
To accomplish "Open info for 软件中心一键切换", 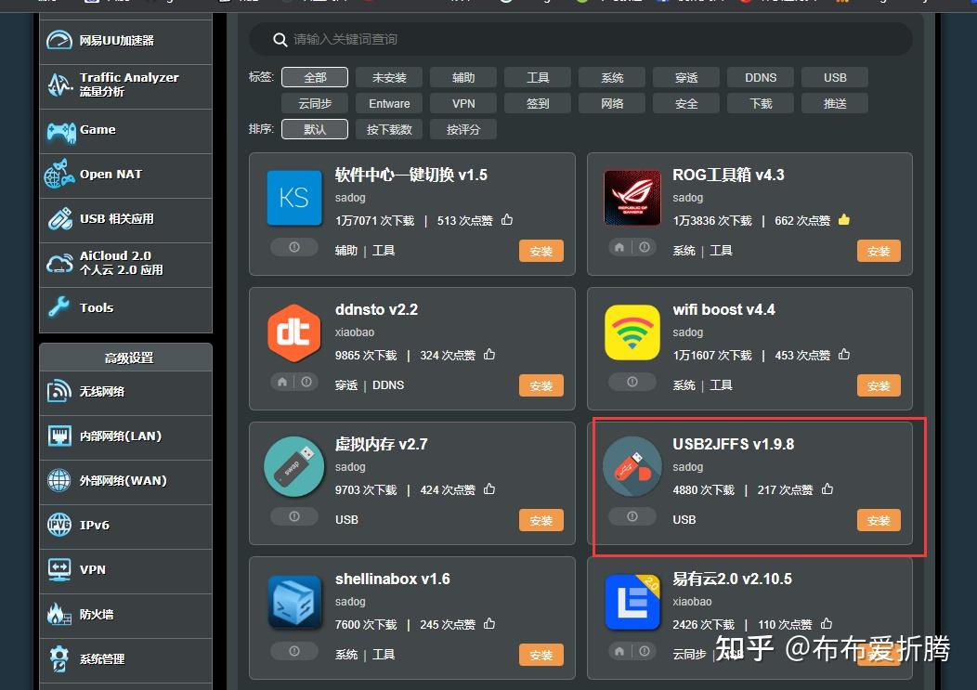I will pos(294,247).
